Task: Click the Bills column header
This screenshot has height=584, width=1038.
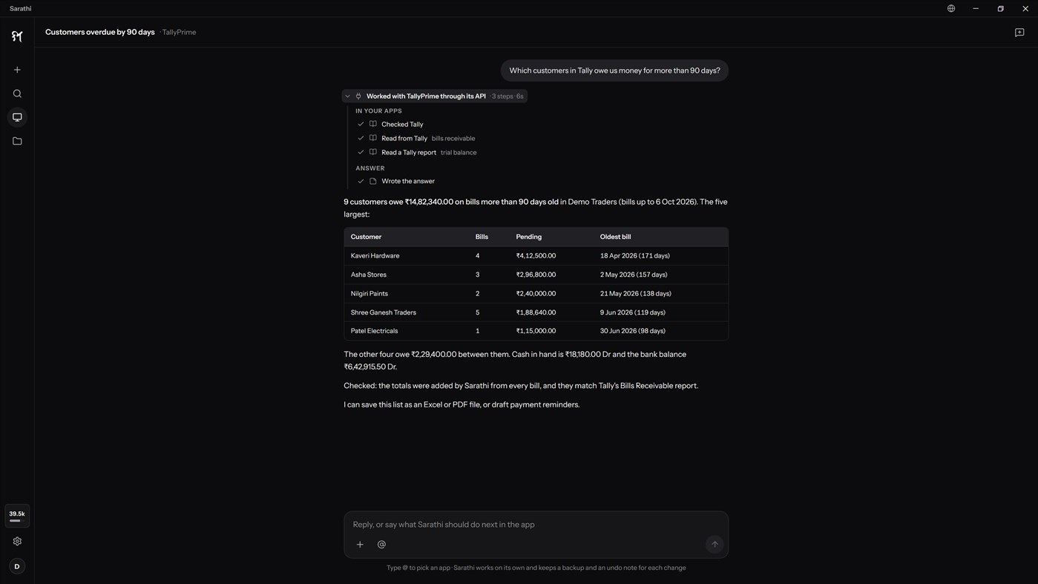Action: coord(482,237)
